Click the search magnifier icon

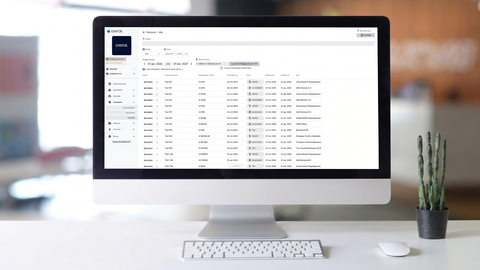(x=143, y=39)
